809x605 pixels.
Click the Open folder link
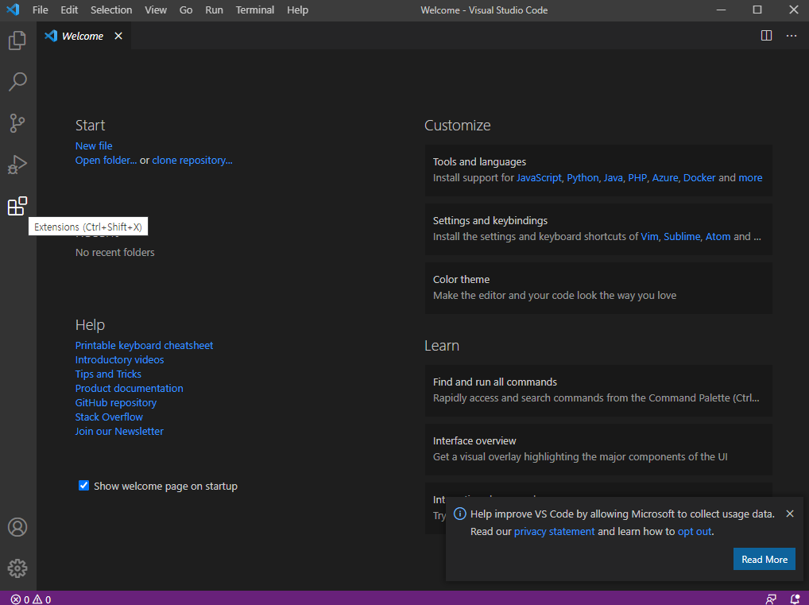[x=106, y=160]
